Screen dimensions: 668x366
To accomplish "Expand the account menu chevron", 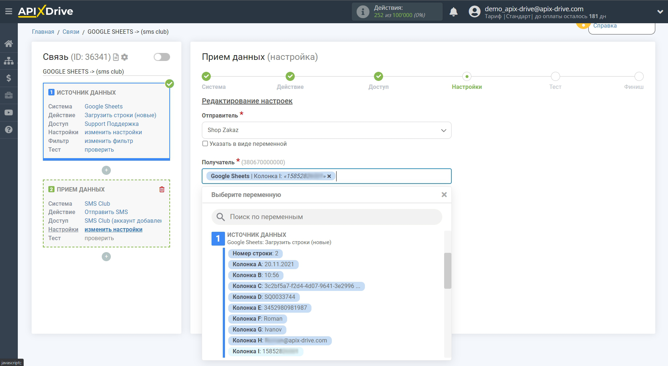I will click(660, 12).
